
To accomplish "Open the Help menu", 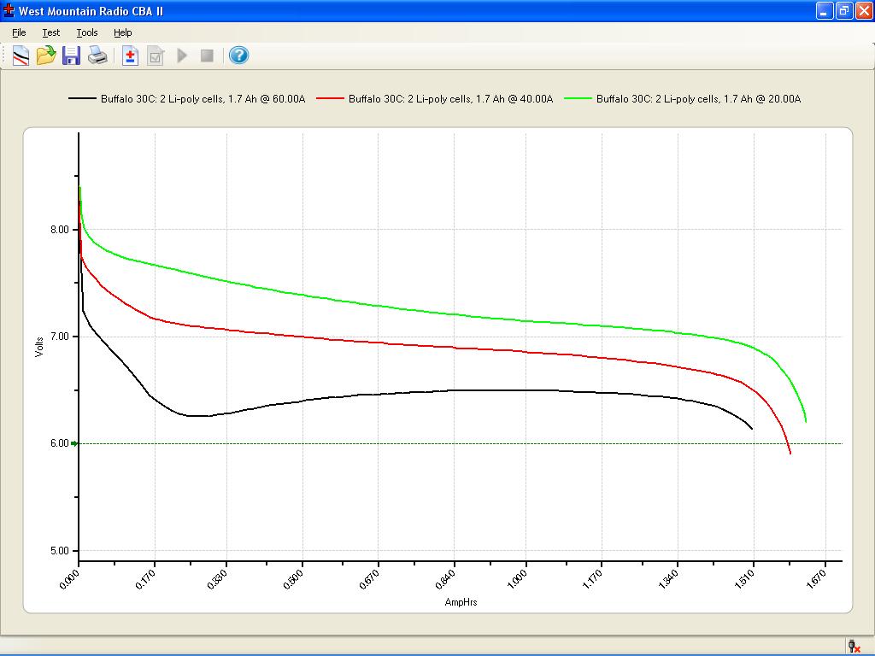I will click(123, 32).
